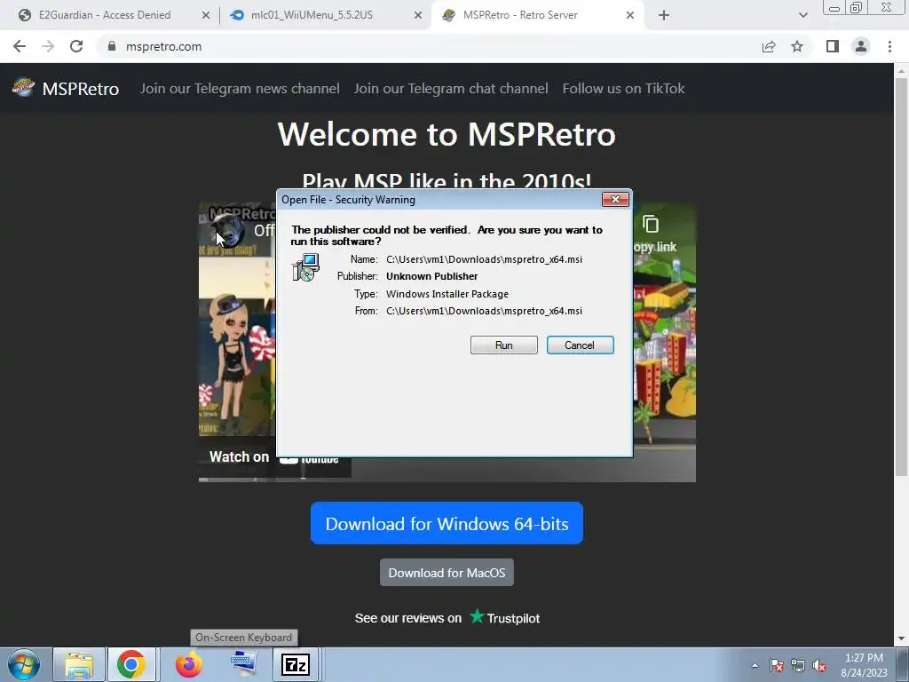This screenshot has height=682, width=909.
Task: Click the MSPRetro logo icon
Action: [24, 88]
